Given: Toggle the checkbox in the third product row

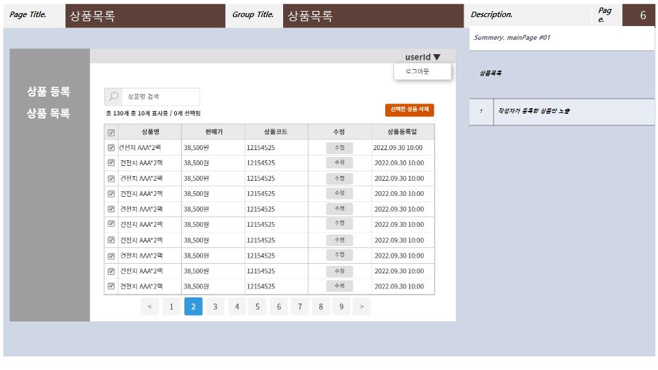Looking at the screenshot, I should 111,179.
